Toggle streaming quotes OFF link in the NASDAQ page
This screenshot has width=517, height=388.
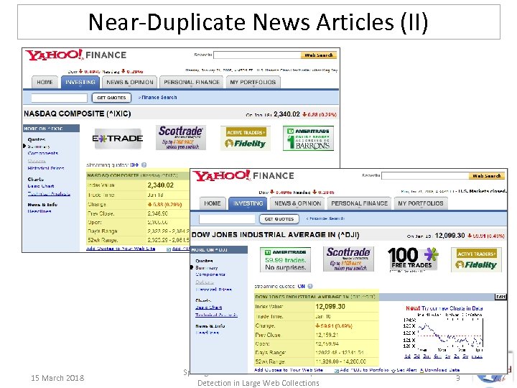134,165
